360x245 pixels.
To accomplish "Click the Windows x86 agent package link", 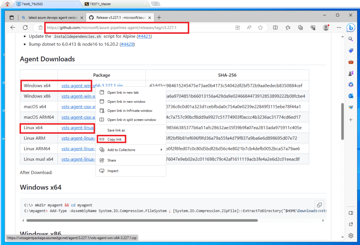I will point(78,96).
